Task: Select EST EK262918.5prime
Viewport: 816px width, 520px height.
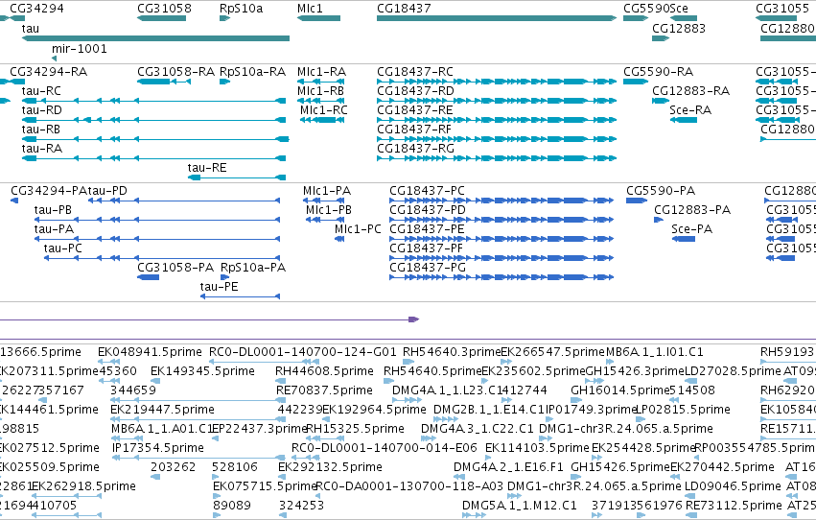Action: point(83,486)
